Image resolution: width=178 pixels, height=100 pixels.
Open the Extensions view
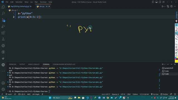[x=3, y=33]
